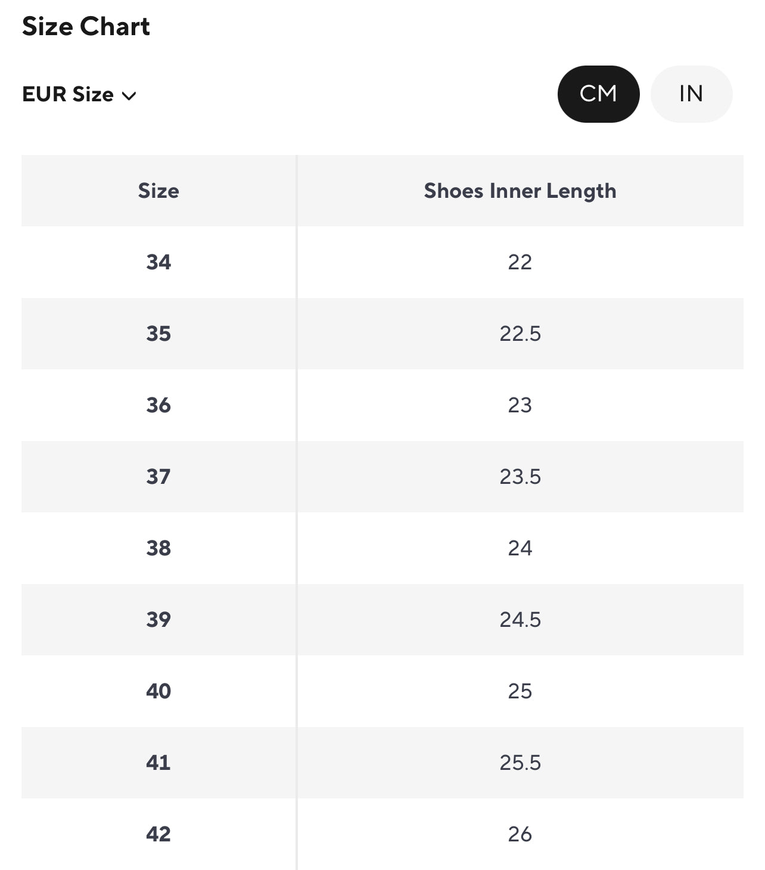This screenshot has height=870, width=765.
Task: Select the size 36 row
Action: [x=158, y=405]
